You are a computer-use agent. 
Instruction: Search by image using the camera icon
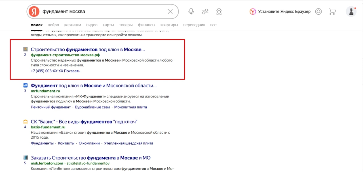tap(219, 12)
